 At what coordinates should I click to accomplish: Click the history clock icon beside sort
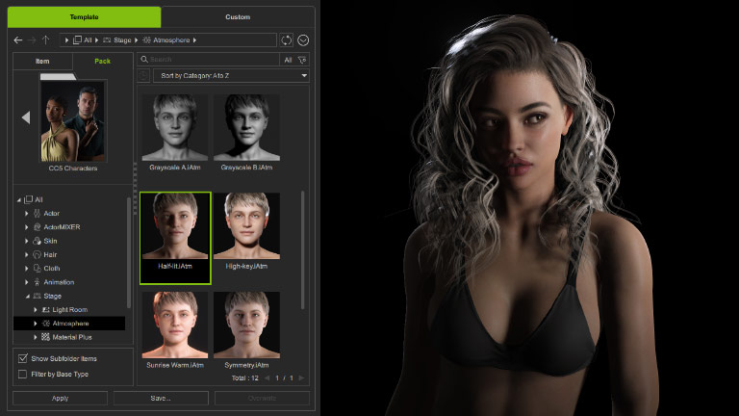coord(143,75)
